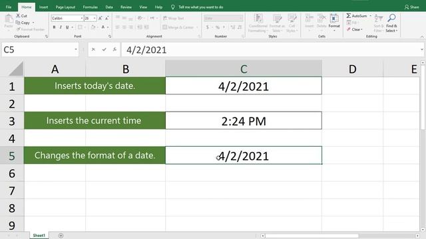Increase font size with the large A icon
The height and width of the screenshot is (239, 426).
click(101, 19)
